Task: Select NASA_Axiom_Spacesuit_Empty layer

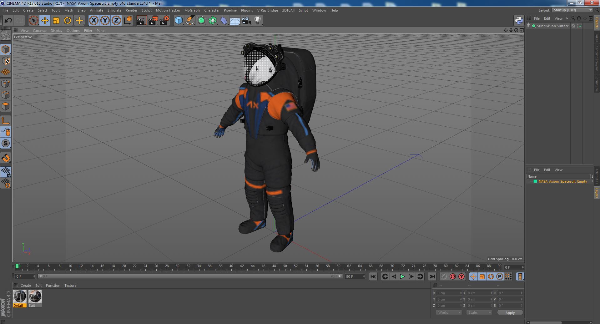Action: [x=563, y=181]
